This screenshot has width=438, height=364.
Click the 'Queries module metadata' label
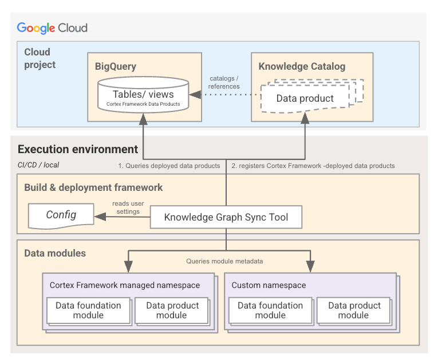pos(224,261)
